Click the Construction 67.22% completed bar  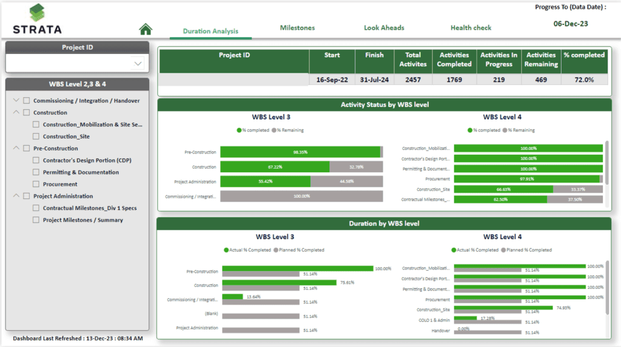(275, 167)
